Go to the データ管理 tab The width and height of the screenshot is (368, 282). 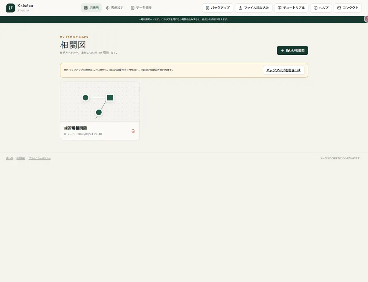[x=141, y=8]
